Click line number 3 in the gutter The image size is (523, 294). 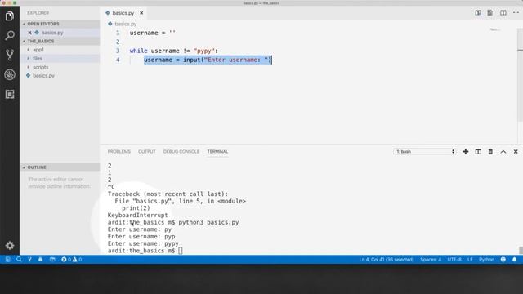coord(118,51)
